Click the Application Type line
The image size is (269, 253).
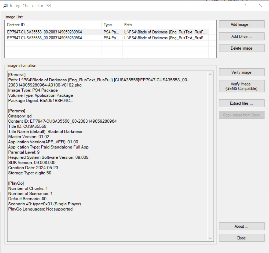point(49,147)
